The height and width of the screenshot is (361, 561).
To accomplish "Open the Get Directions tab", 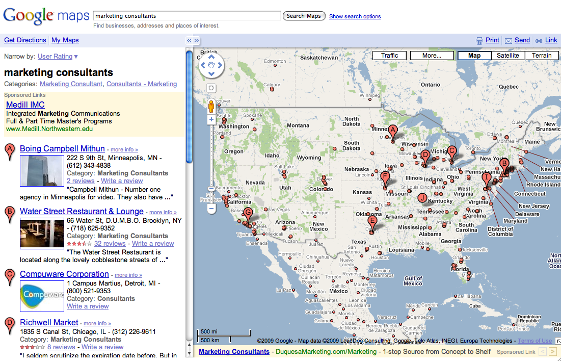I will (x=25, y=40).
